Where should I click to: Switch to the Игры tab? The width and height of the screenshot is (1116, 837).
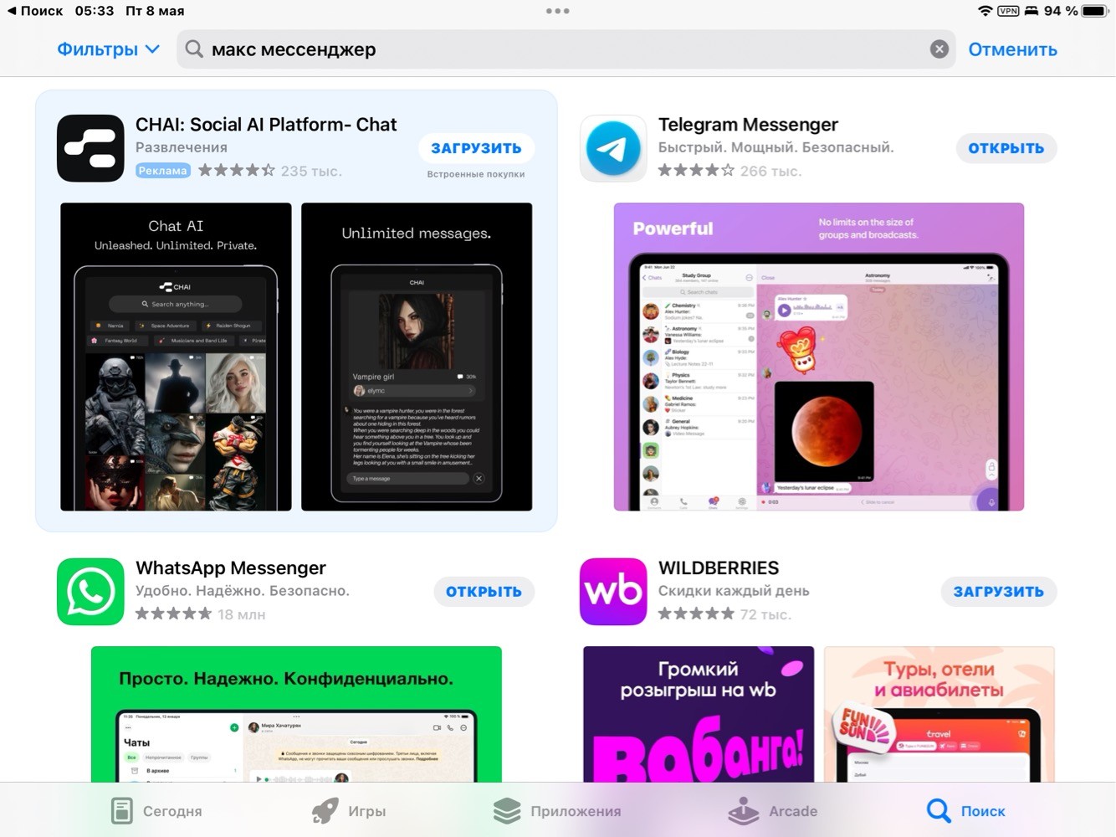tap(348, 810)
